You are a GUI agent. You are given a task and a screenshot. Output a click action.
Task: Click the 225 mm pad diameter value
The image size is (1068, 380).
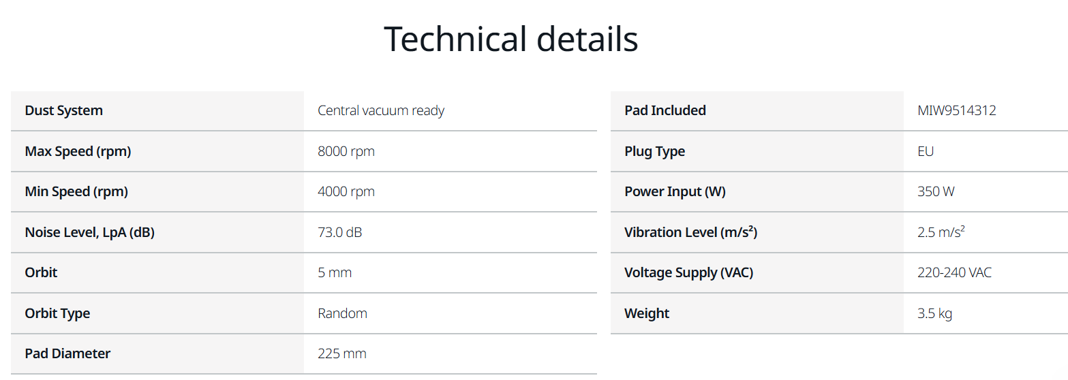(x=342, y=353)
